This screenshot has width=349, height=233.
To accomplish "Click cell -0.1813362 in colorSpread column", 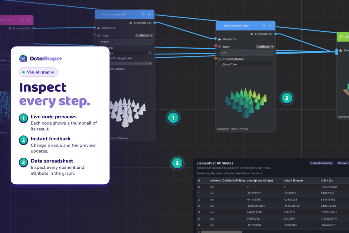I will (x=254, y=193).
